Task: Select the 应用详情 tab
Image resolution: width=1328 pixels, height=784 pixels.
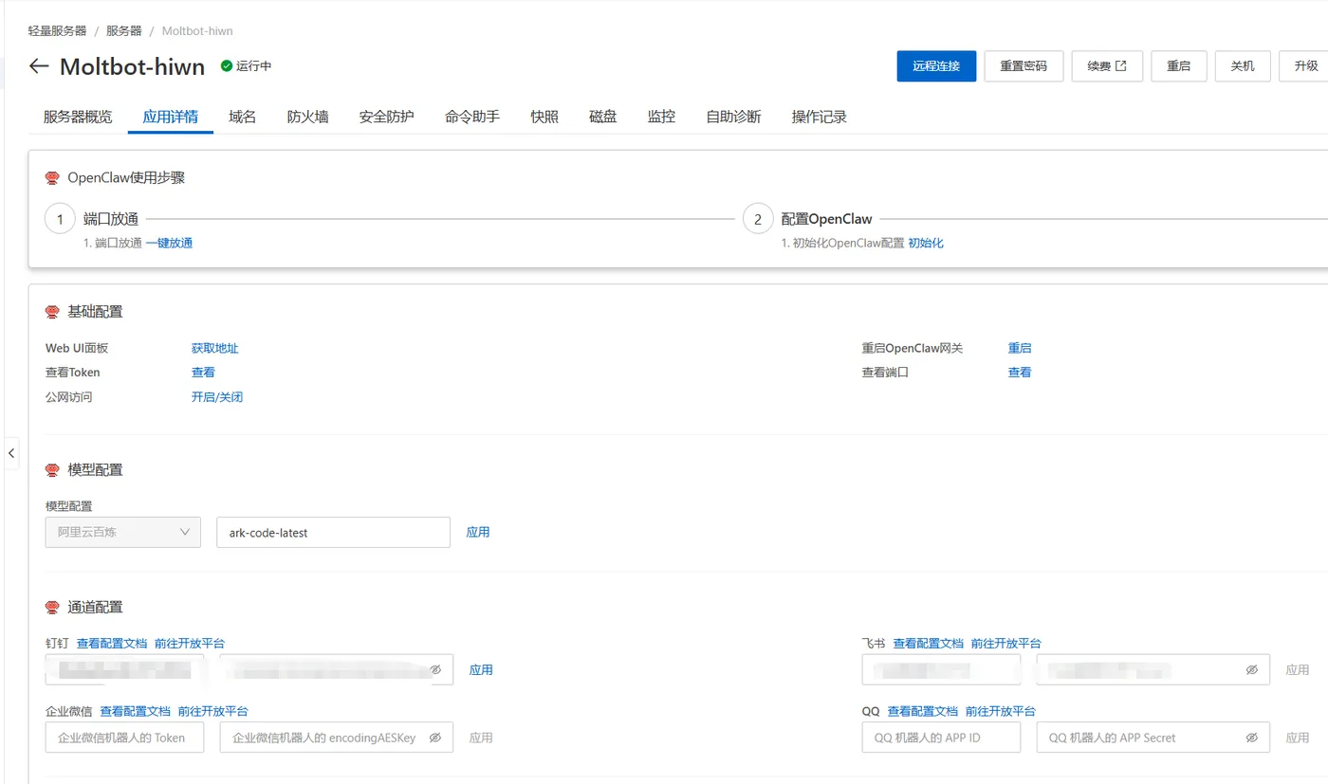Action: (x=171, y=117)
